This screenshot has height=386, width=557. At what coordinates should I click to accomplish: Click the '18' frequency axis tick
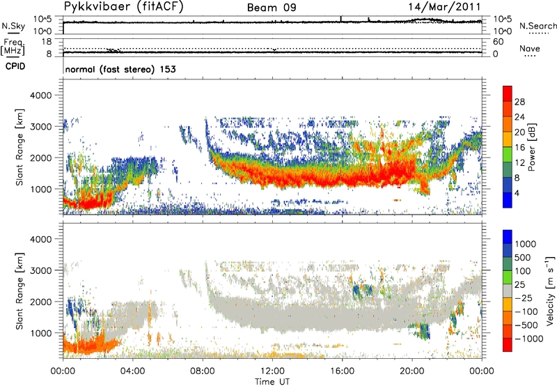[x=47, y=42]
